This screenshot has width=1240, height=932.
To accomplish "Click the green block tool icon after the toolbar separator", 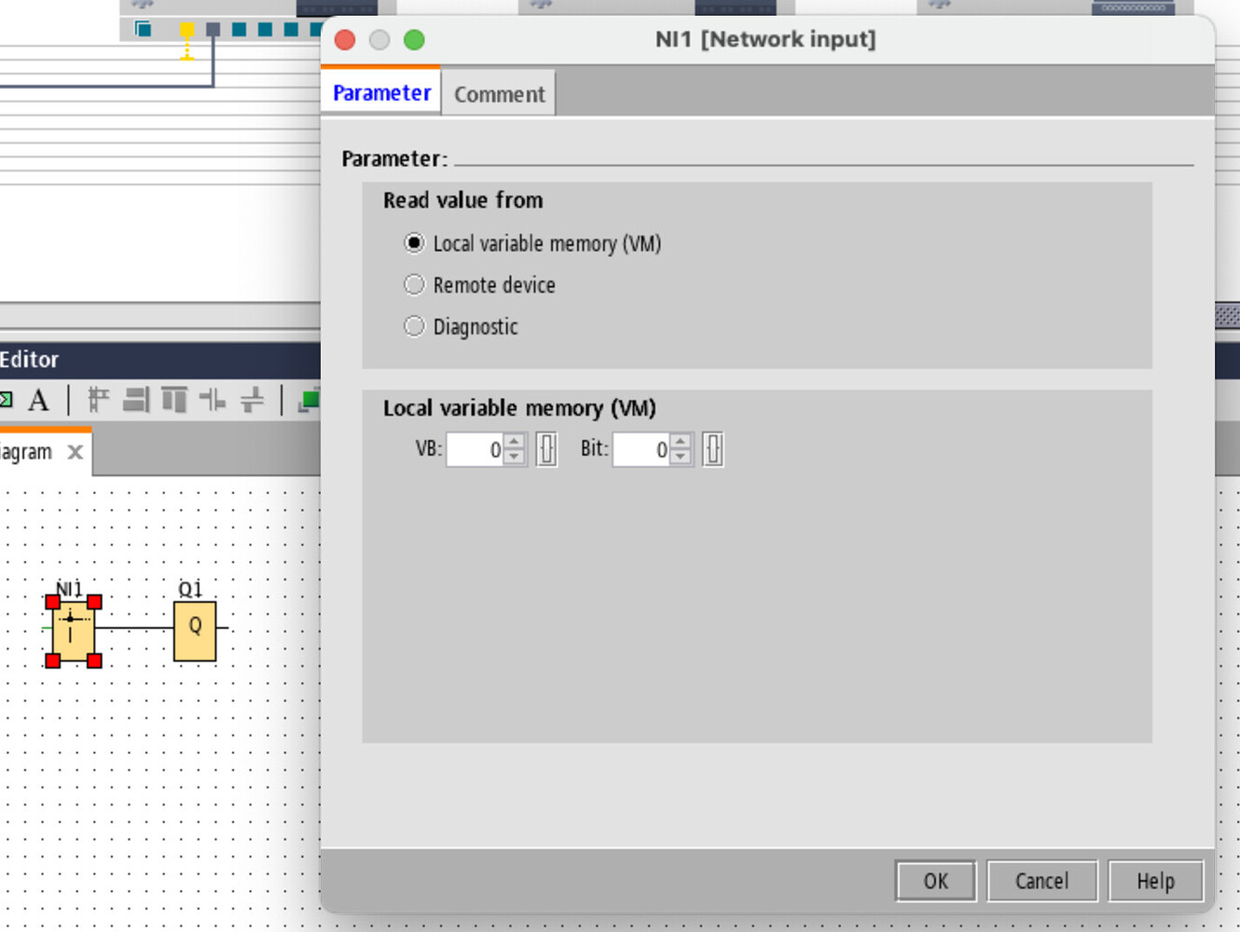I will (x=308, y=400).
